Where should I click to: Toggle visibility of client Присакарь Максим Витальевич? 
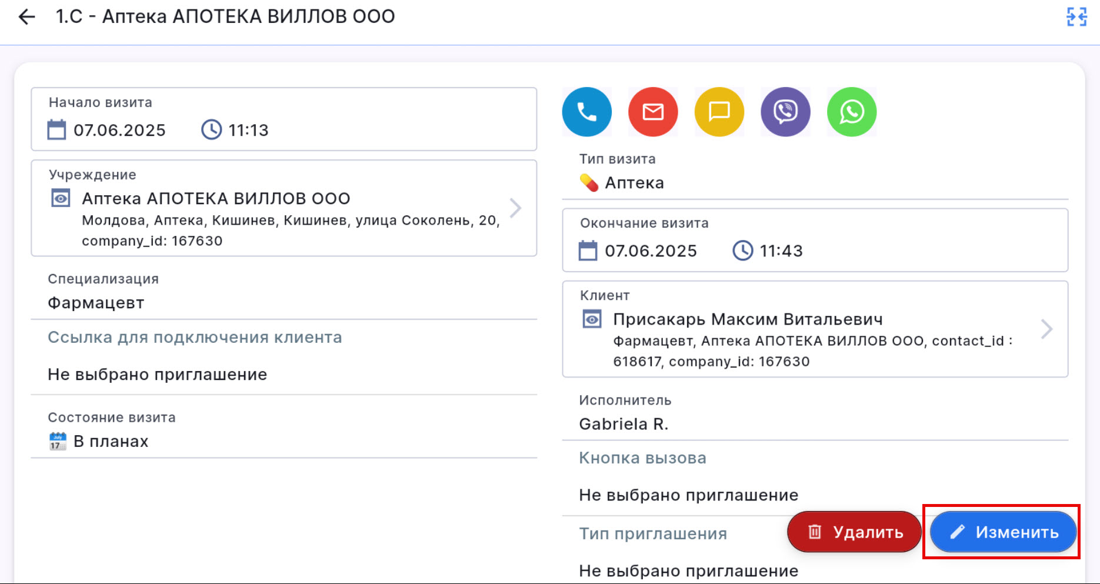point(592,319)
